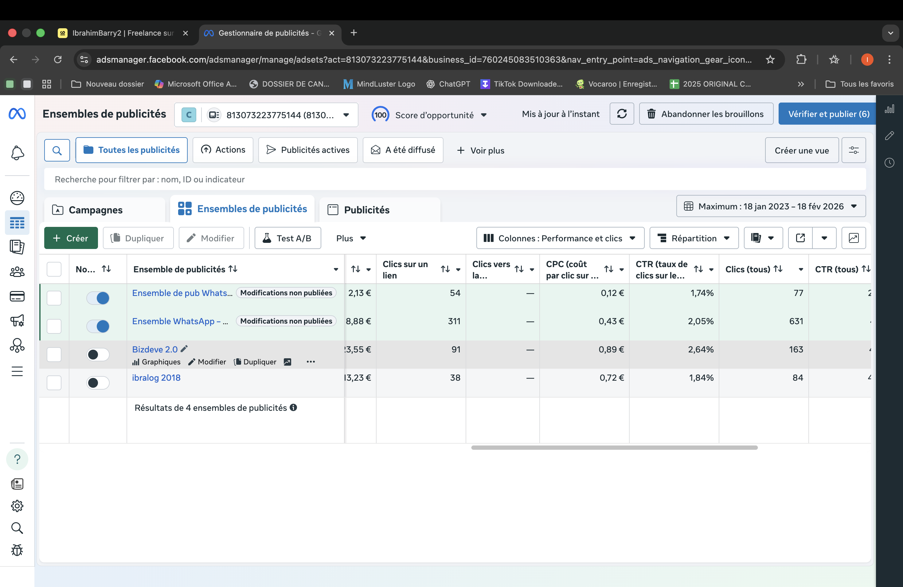Expand the Répartition breakdown dropdown
The height and width of the screenshot is (587, 903).
tap(694, 238)
